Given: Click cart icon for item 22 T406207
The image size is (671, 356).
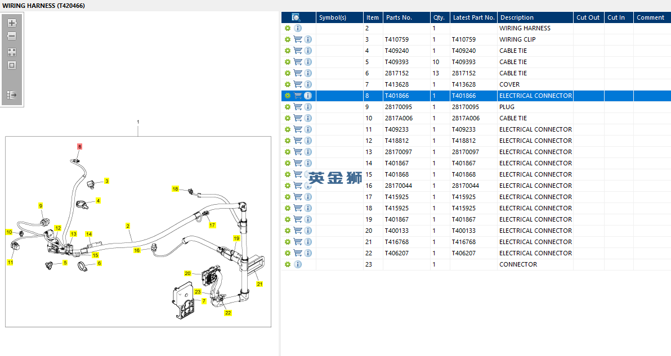Looking at the screenshot, I should point(298,253).
